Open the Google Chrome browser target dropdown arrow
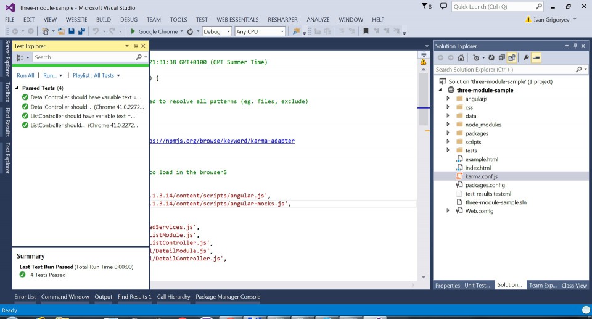 click(x=181, y=31)
